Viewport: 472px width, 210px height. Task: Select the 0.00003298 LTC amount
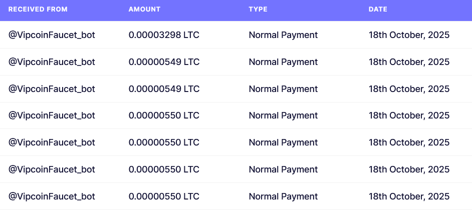(164, 35)
